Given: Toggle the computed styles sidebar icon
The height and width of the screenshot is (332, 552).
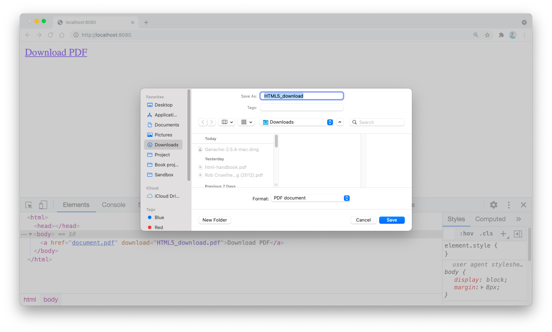Looking at the screenshot, I should click(518, 234).
